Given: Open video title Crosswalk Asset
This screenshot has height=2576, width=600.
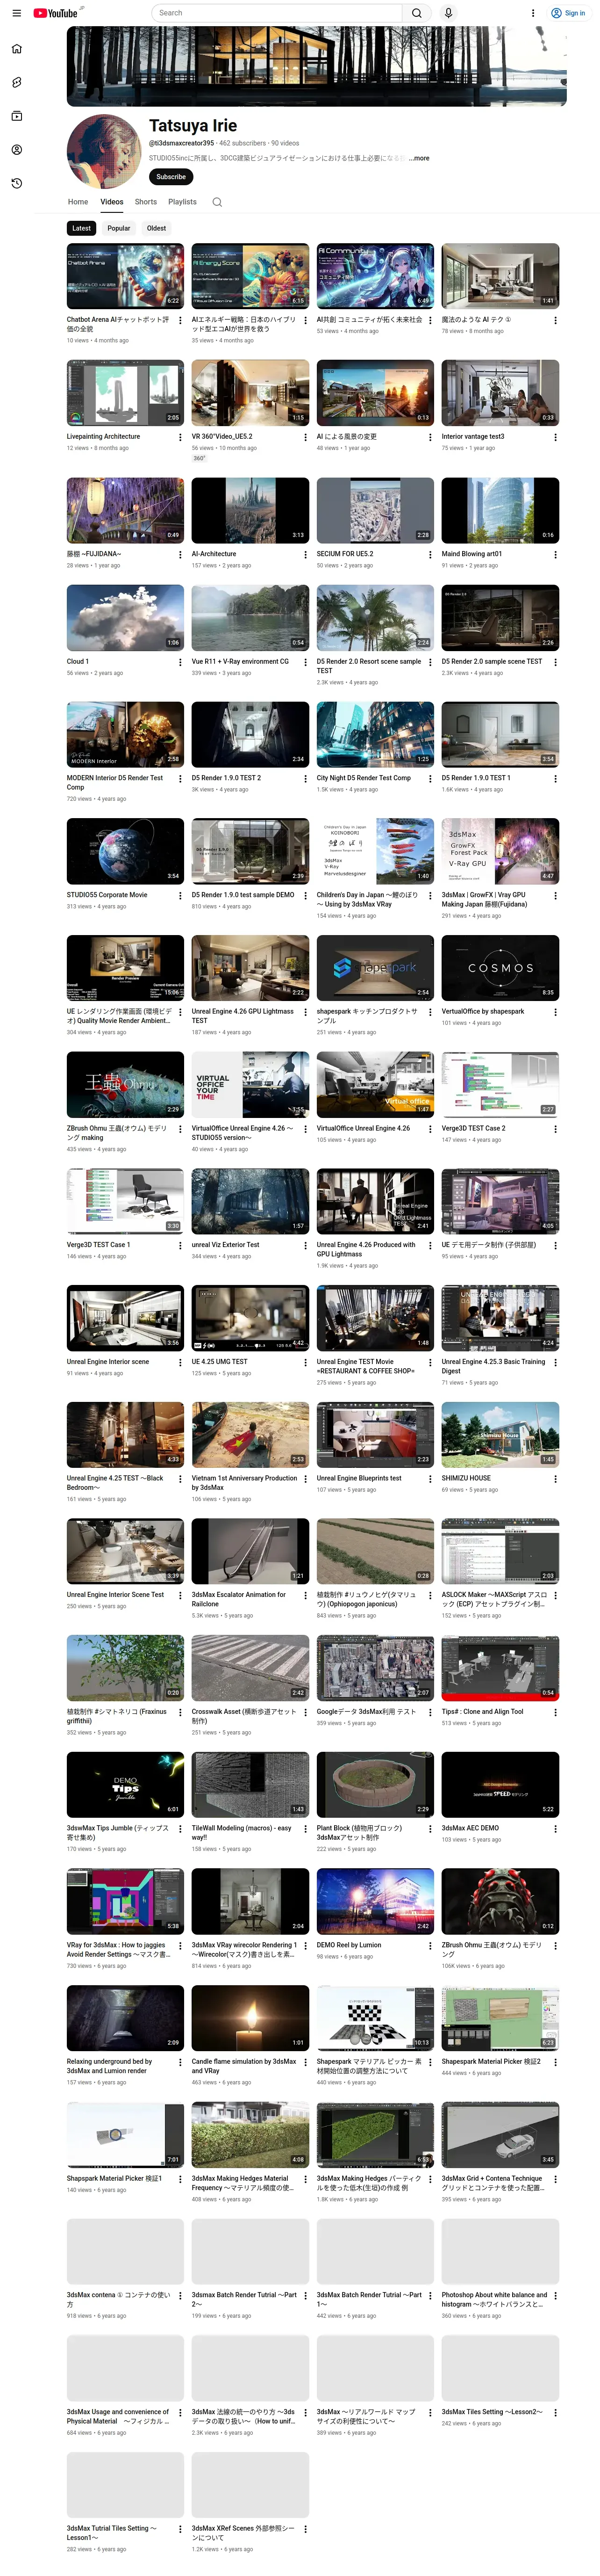Looking at the screenshot, I should [243, 1716].
